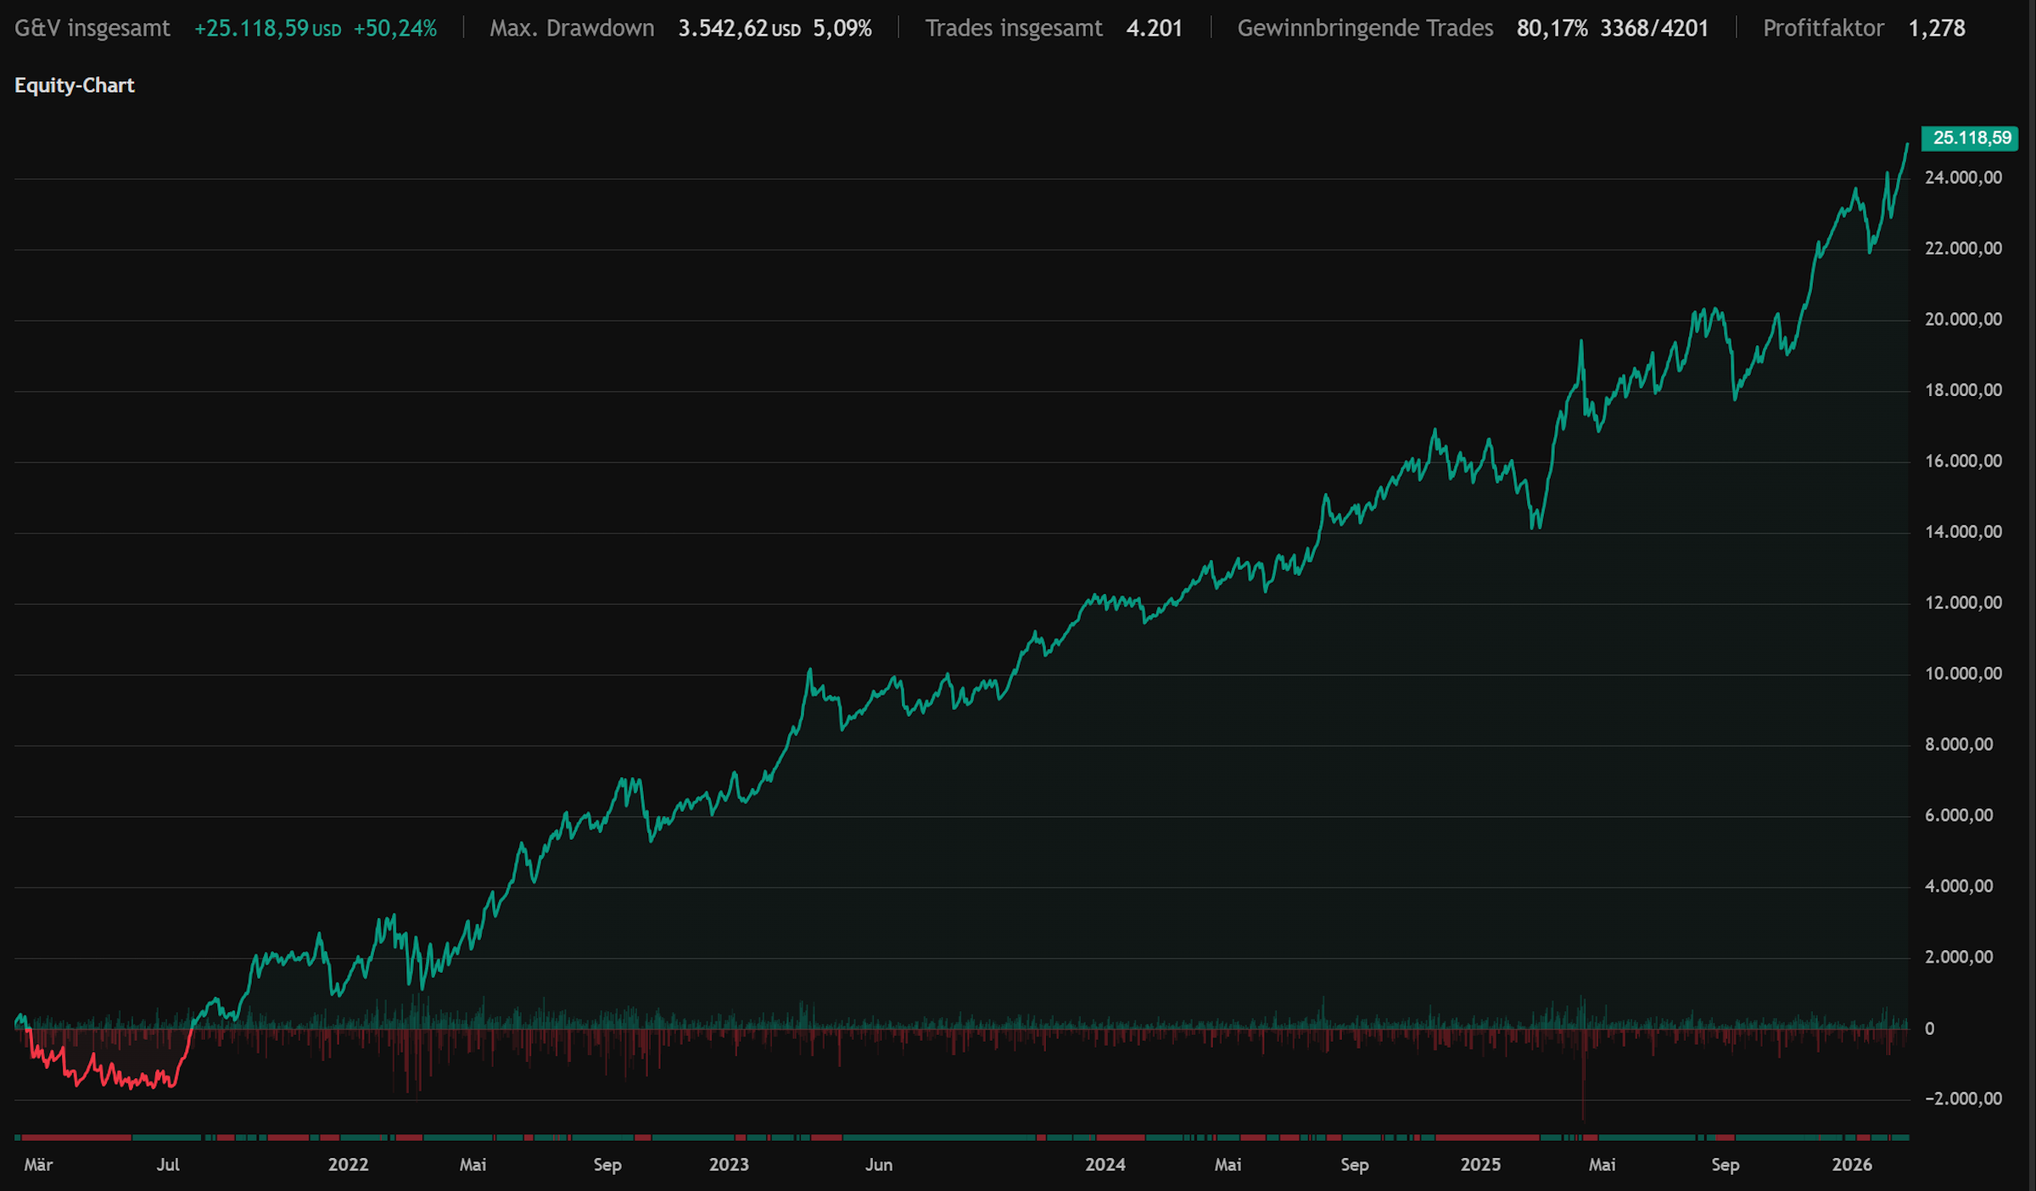Click the 20.000,00 axis label
Screen dimensions: 2036x1191
[1963, 319]
